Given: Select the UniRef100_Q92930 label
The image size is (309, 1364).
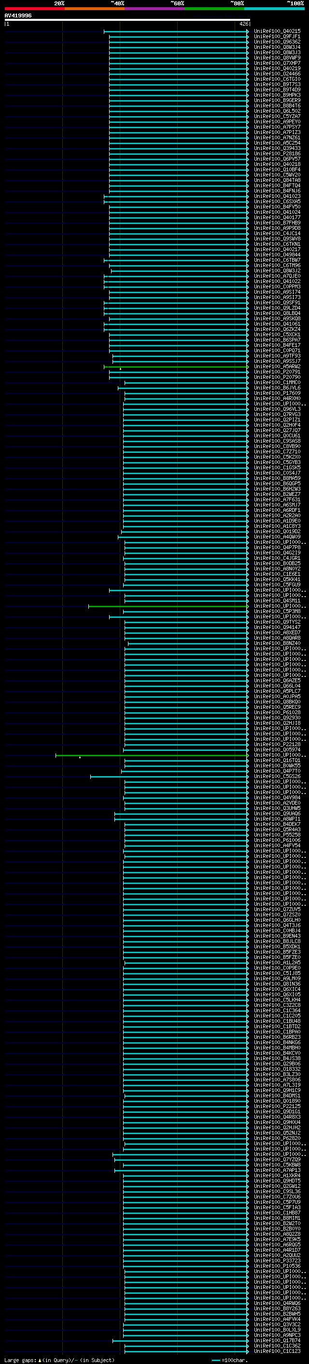Looking at the screenshot, I should (x=277, y=718).
